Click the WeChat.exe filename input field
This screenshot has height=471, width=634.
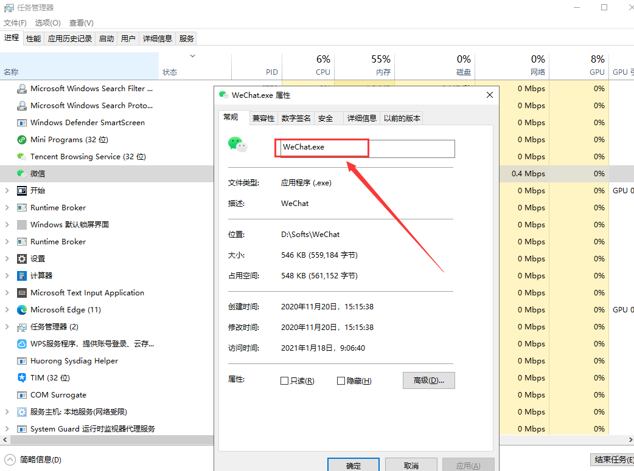[321, 148]
